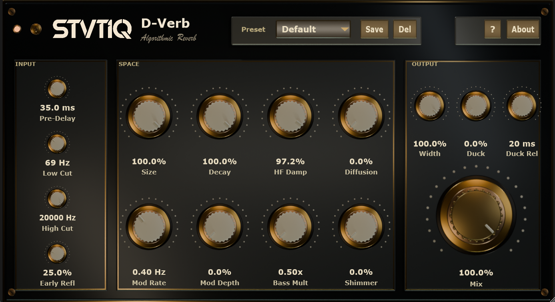555x302 pixels.
Task: Click the 100.0% Size value
Action: tap(149, 162)
